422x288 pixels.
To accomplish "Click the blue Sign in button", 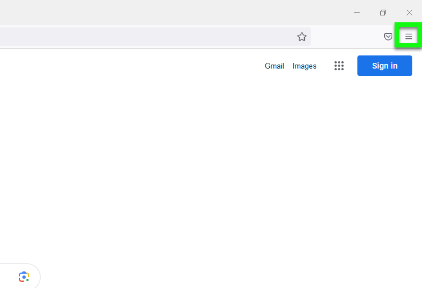I will pos(385,66).
